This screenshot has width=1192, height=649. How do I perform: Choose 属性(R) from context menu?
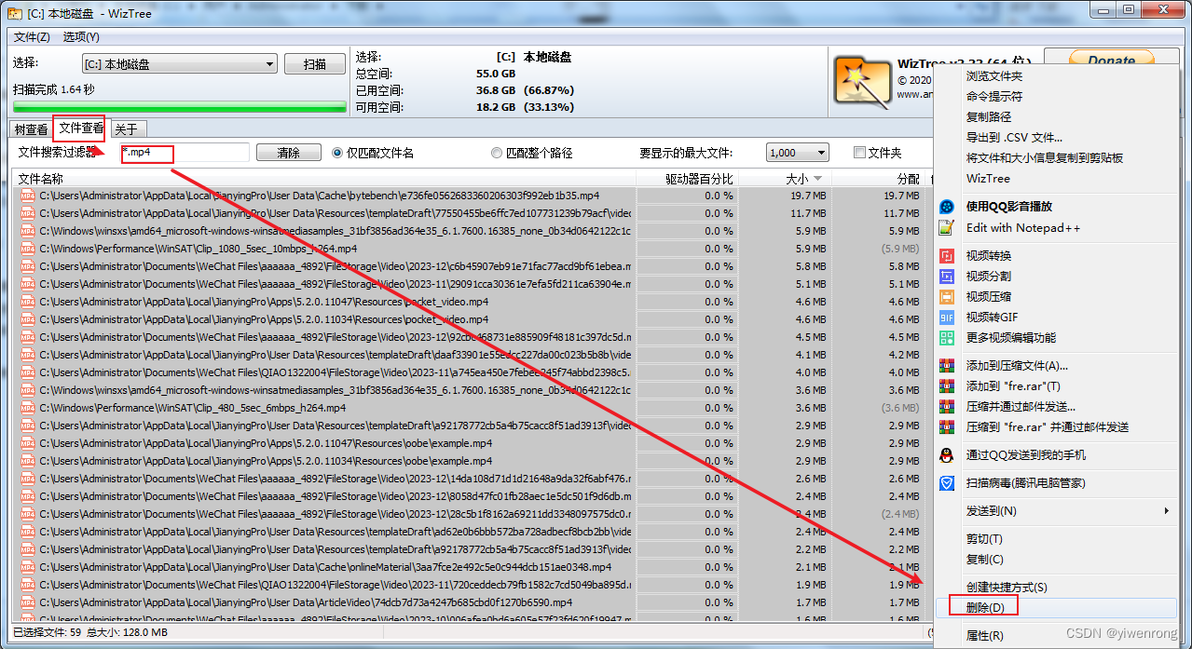[x=984, y=636]
